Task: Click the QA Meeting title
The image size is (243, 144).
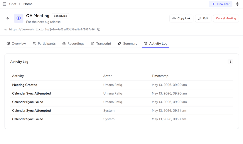Action: [38, 16]
